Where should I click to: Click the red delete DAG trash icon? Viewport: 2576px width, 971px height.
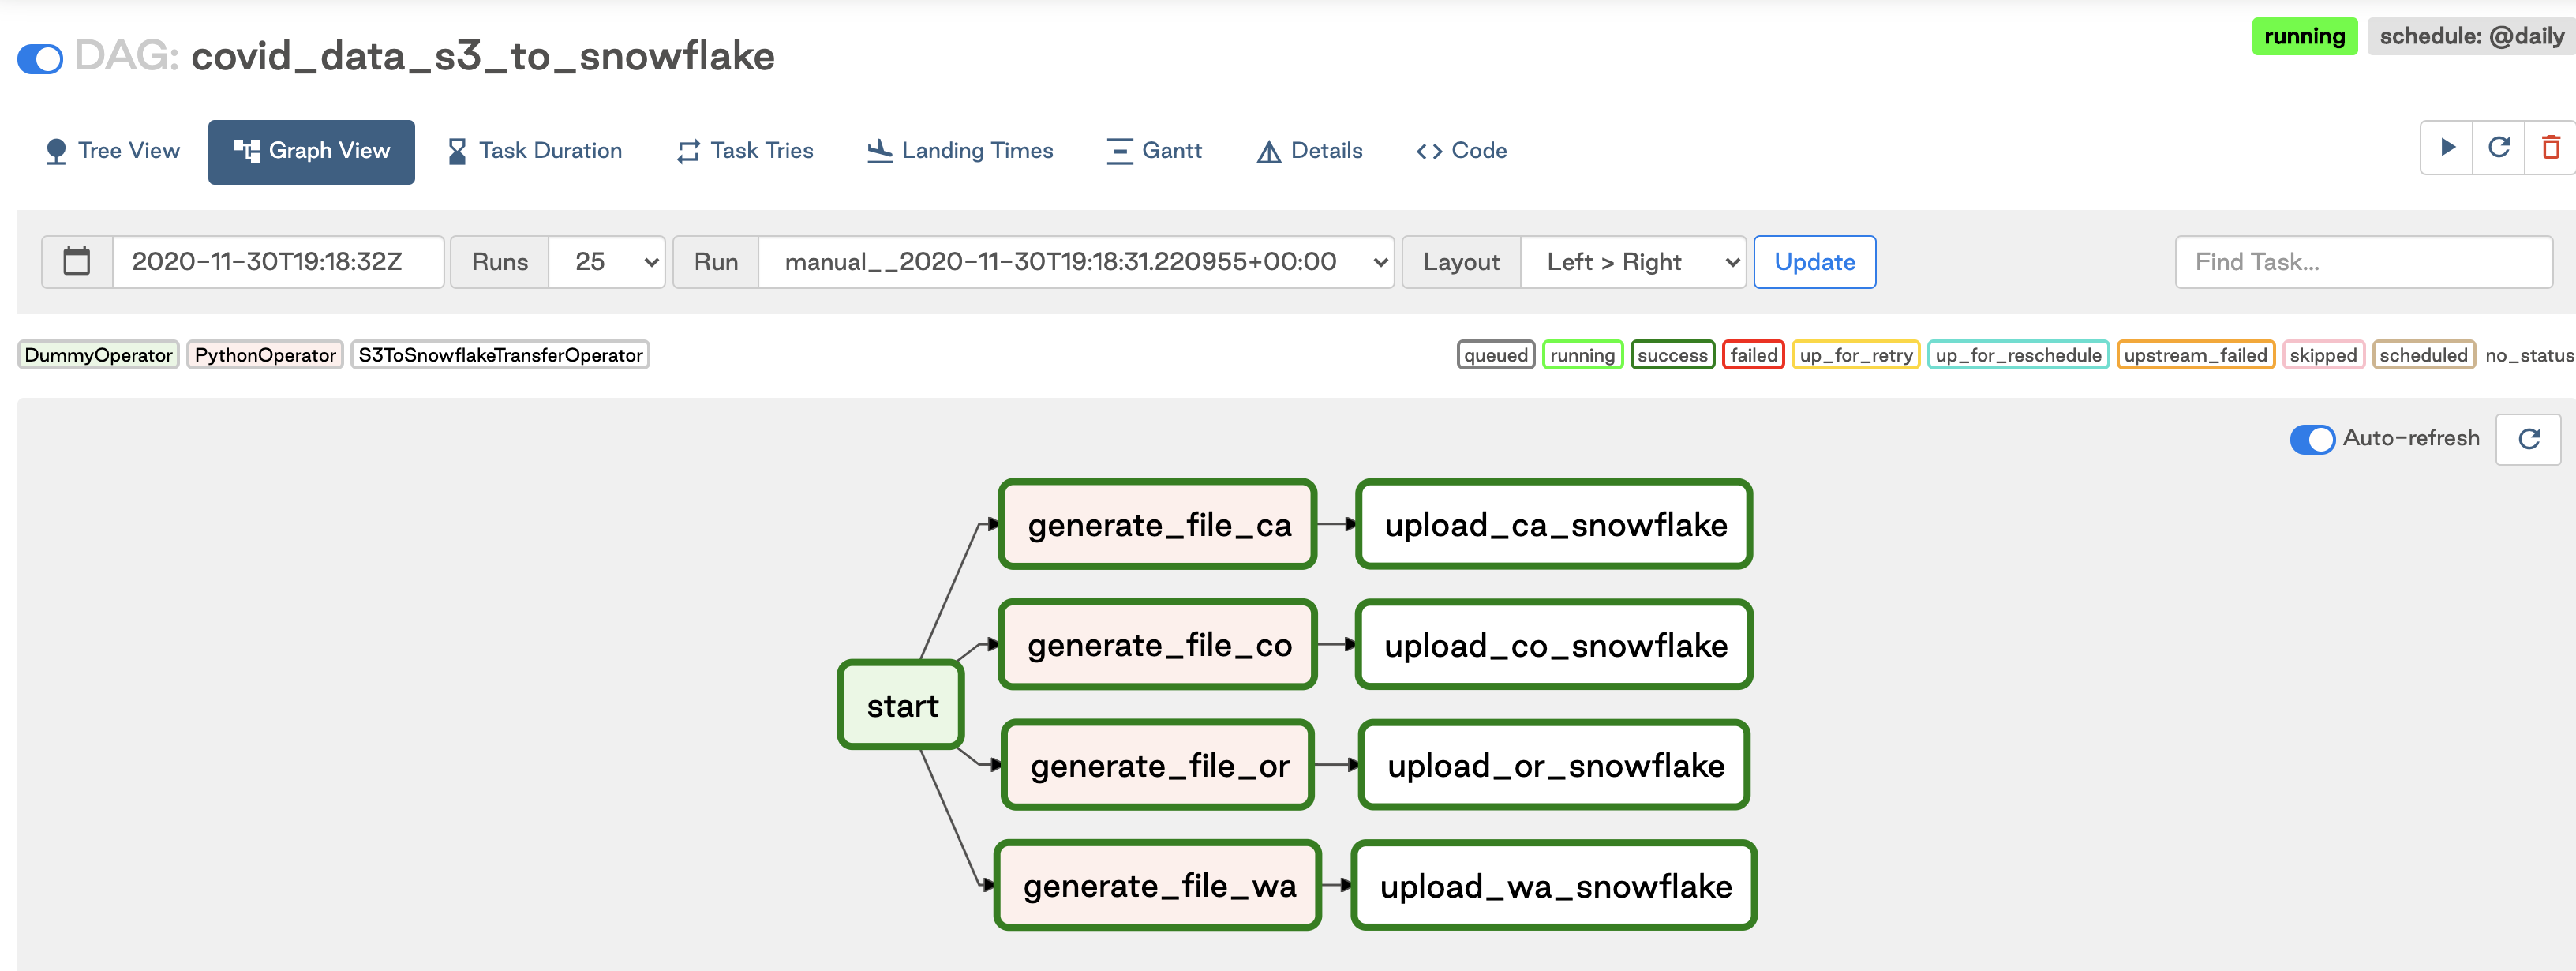[x=2550, y=148]
